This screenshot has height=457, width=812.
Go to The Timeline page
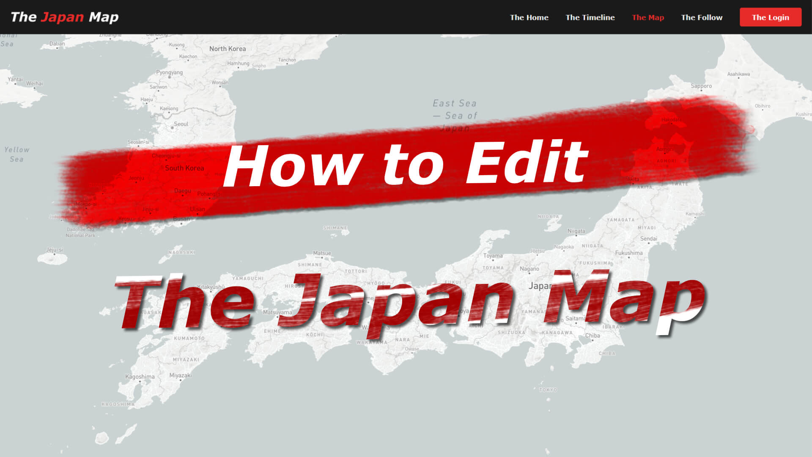[590, 17]
